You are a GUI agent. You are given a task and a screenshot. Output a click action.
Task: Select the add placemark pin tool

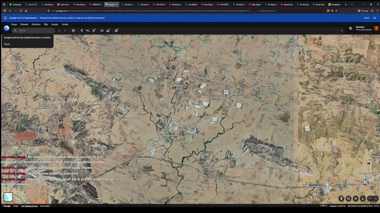82,30
